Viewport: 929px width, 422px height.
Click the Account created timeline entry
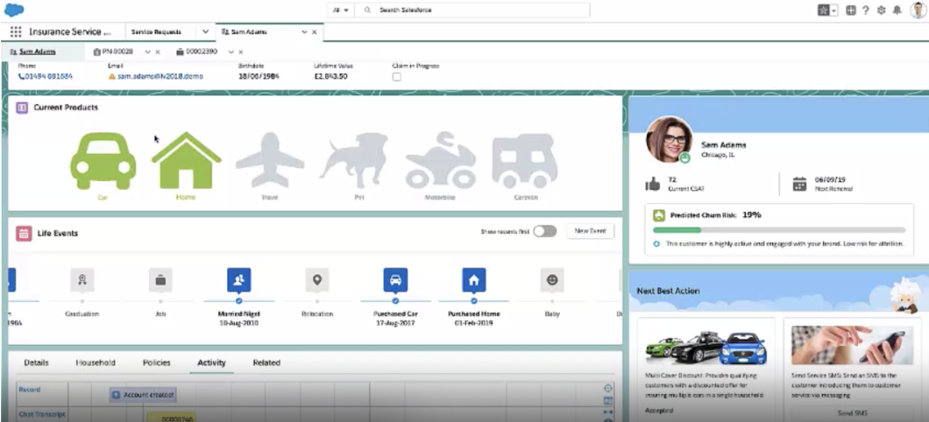pos(143,395)
